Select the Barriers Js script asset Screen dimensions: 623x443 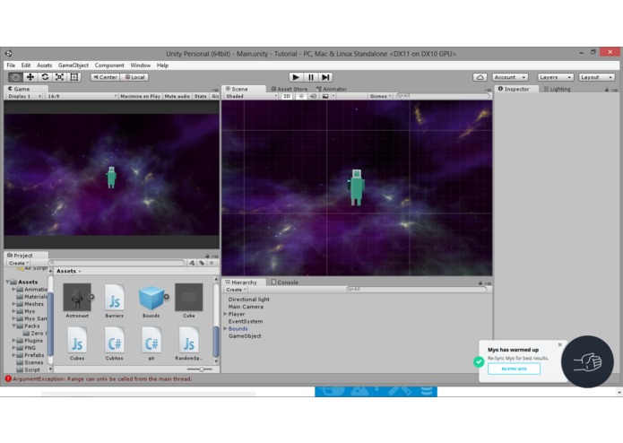click(115, 297)
